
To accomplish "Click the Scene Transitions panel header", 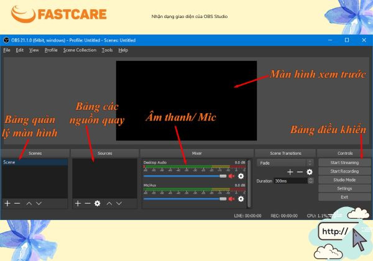I will coord(285,153).
